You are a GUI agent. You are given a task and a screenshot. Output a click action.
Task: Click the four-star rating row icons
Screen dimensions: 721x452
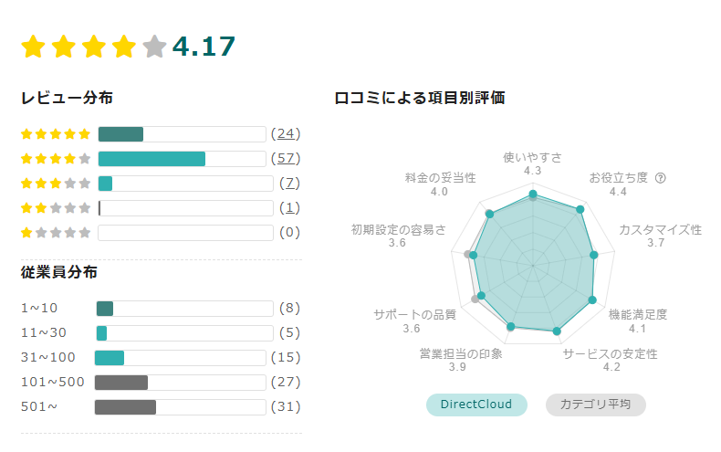[56, 159]
